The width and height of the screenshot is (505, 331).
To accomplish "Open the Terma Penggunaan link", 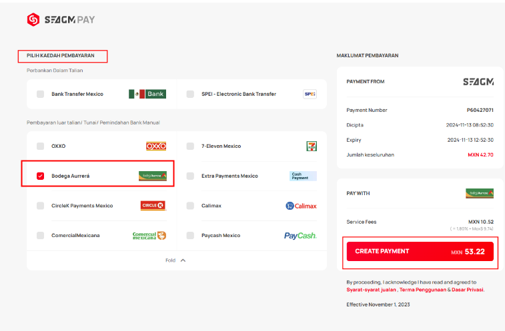I will (423, 290).
